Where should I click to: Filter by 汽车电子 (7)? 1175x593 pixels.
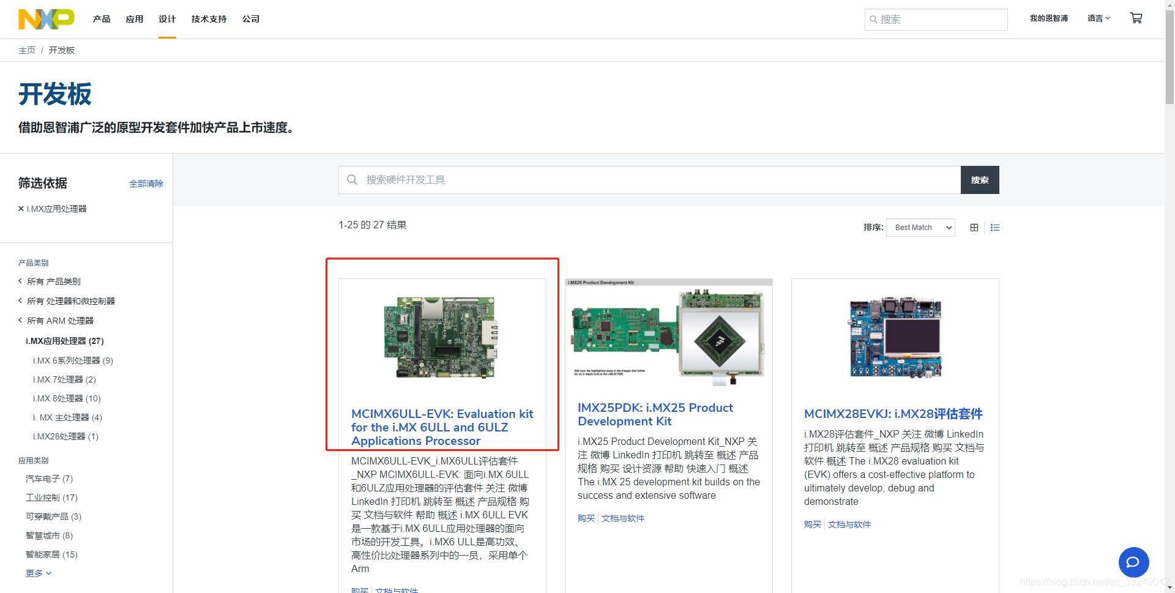[x=49, y=479]
